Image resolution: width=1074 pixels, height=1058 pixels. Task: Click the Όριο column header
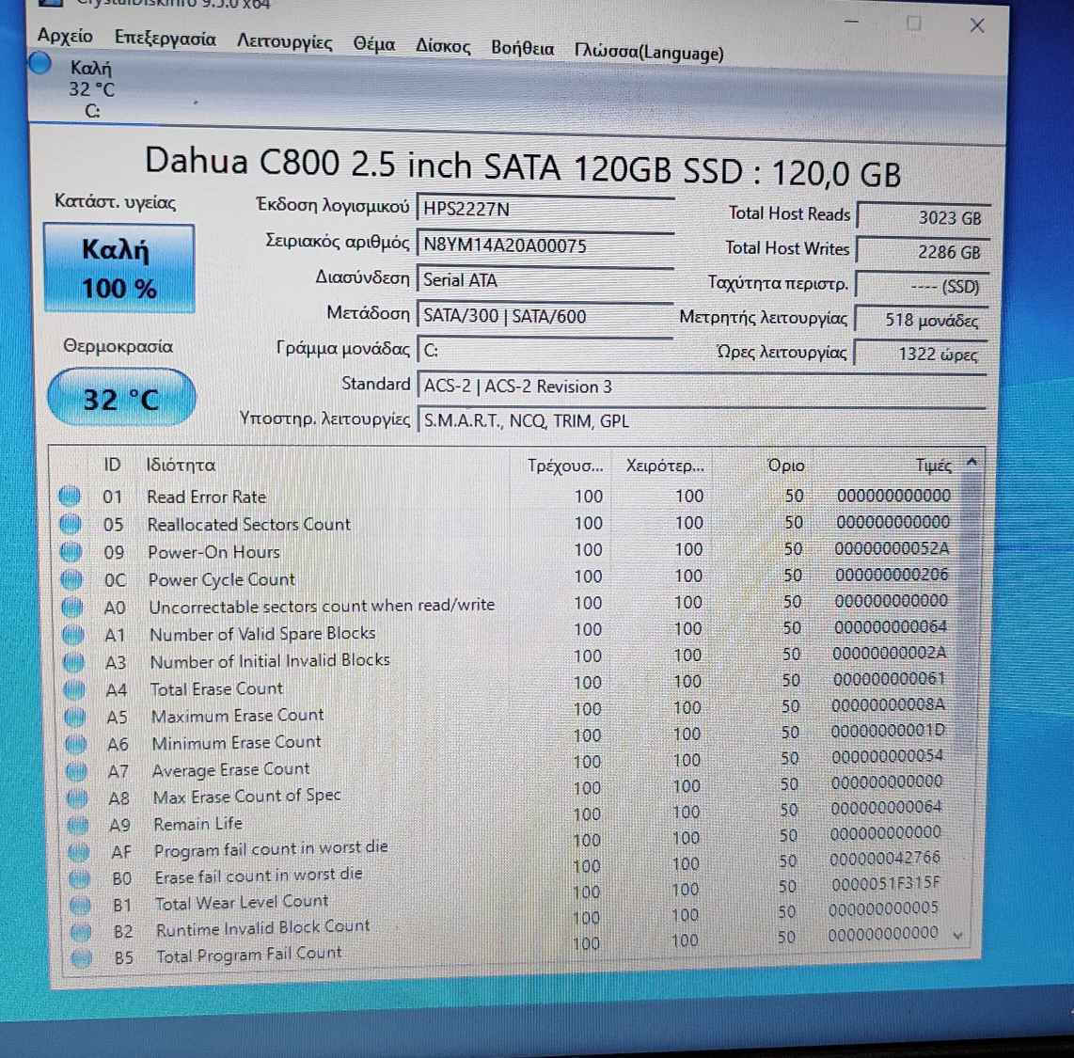[x=785, y=465]
